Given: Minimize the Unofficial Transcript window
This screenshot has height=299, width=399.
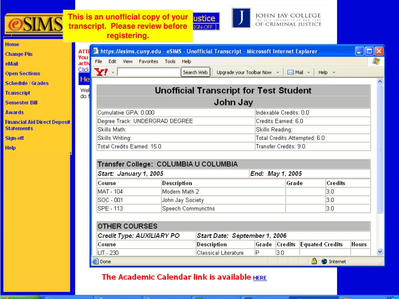Looking at the screenshot, I should pyautogui.click(x=359, y=51).
